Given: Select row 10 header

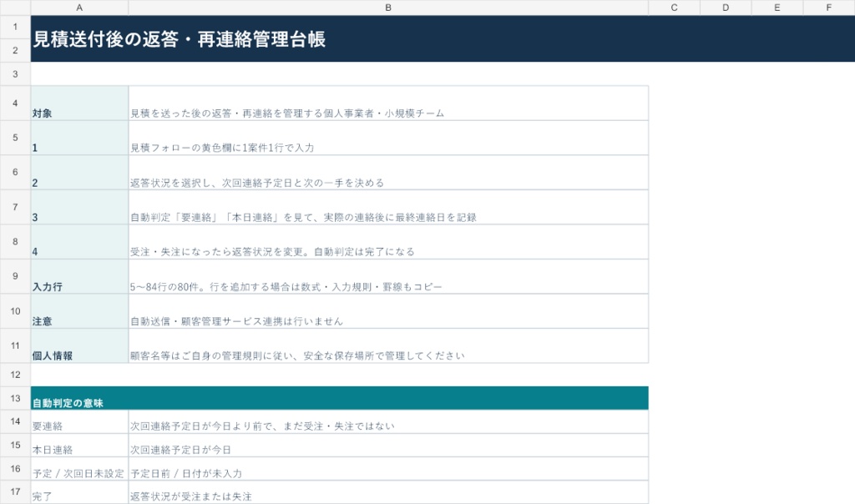Looking at the screenshot, I should (15, 310).
